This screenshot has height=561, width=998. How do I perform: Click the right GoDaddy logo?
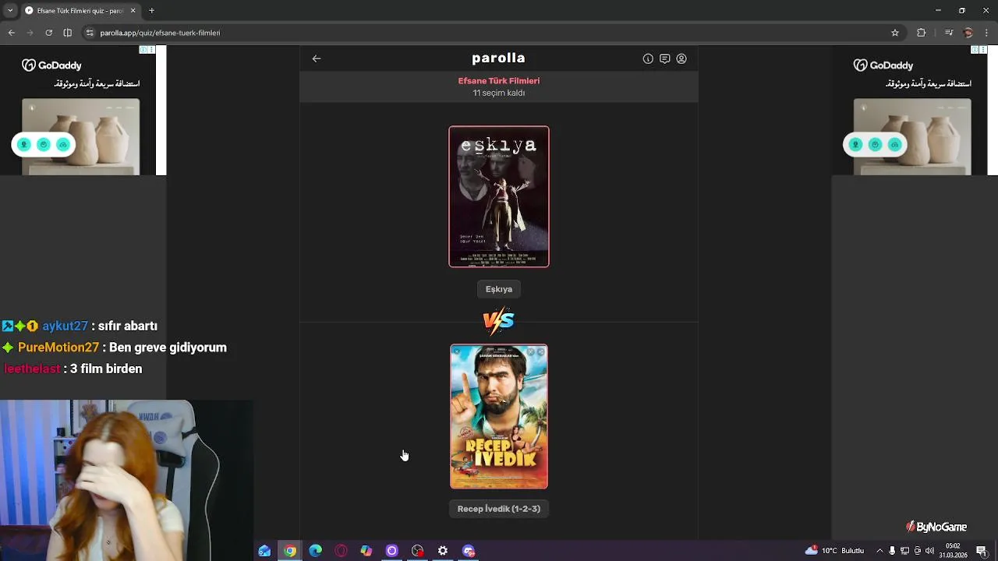[883, 65]
